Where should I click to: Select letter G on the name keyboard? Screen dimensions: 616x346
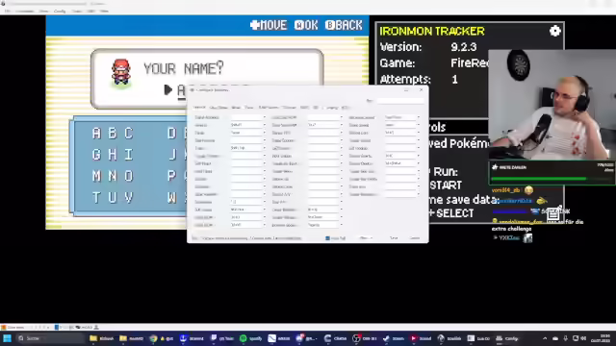(x=96, y=155)
